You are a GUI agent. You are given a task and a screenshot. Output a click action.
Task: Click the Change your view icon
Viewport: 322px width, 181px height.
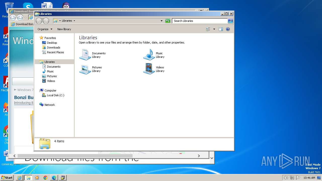click(208, 29)
